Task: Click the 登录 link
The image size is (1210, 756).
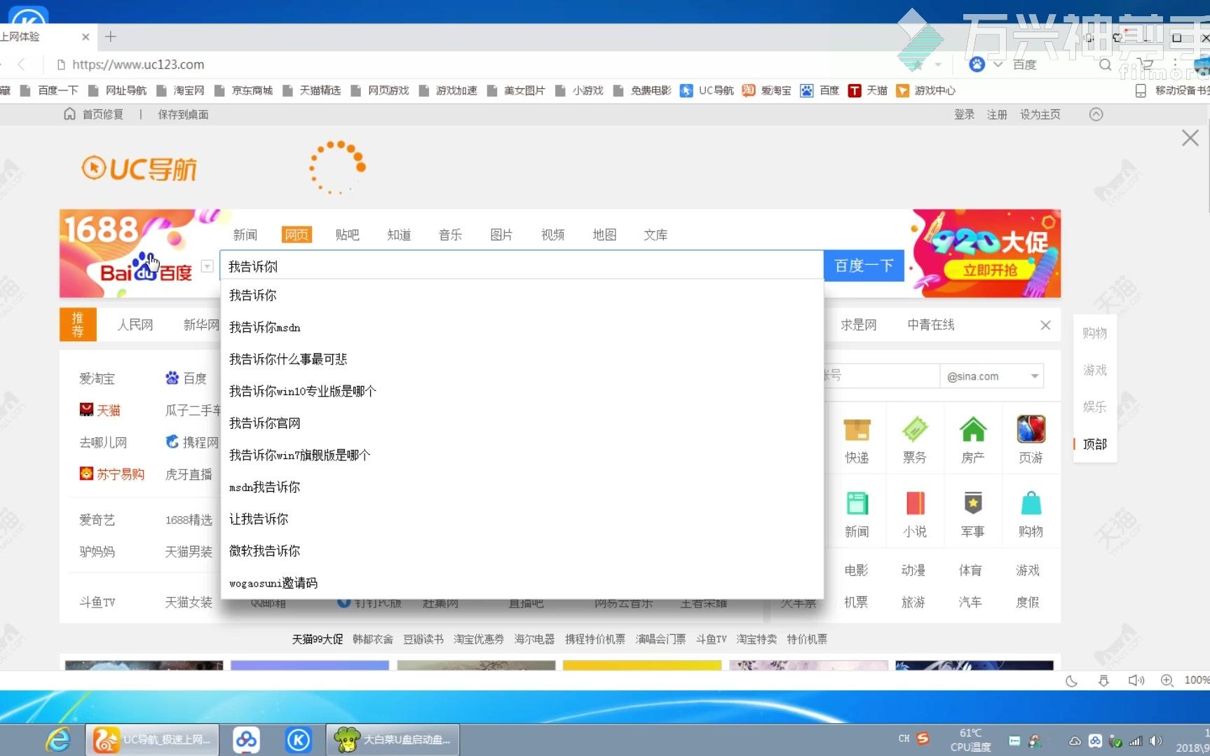Action: point(965,114)
